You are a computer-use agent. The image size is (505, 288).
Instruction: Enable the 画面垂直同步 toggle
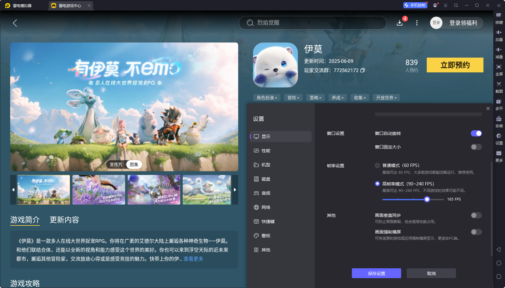tap(476, 215)
